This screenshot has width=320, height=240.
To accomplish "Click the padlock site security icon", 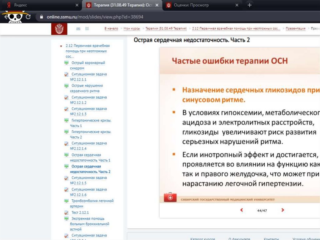I will pos(42,17).
